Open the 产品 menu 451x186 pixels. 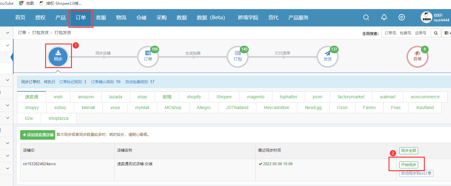(61, 18)
